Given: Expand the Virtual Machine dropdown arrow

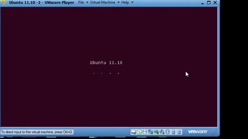Looking at the screenshot, I should point(118,2).
